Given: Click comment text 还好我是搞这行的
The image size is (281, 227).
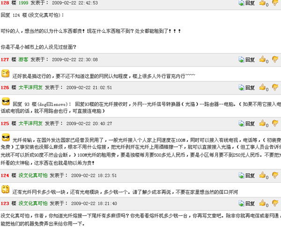Looking at the screenshot, I should click(104, 76).
